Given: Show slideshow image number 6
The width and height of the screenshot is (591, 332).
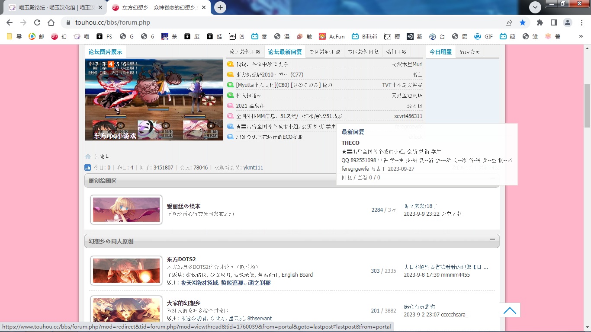Looking at the screenshot, I should tap(125, 64).
